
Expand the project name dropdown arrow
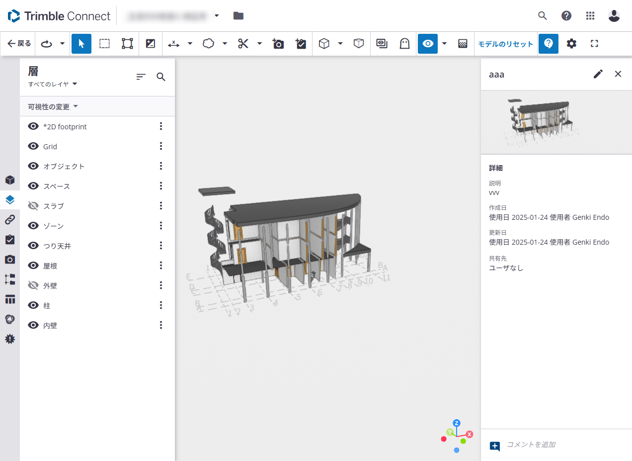217,16
